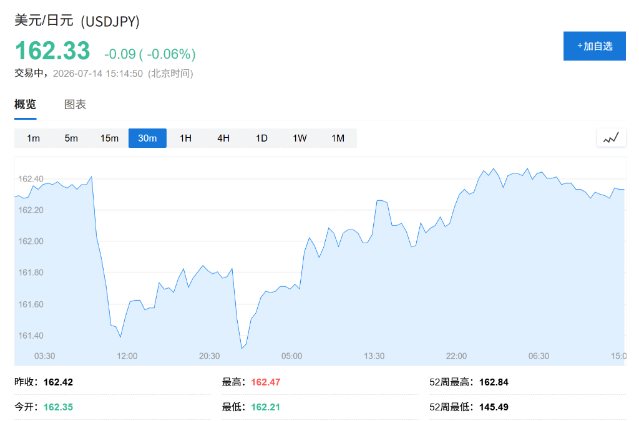The width and height of the screenshot is (639, 421).
Task: Switch chart to 1H interval
Action: coord(185,138)
